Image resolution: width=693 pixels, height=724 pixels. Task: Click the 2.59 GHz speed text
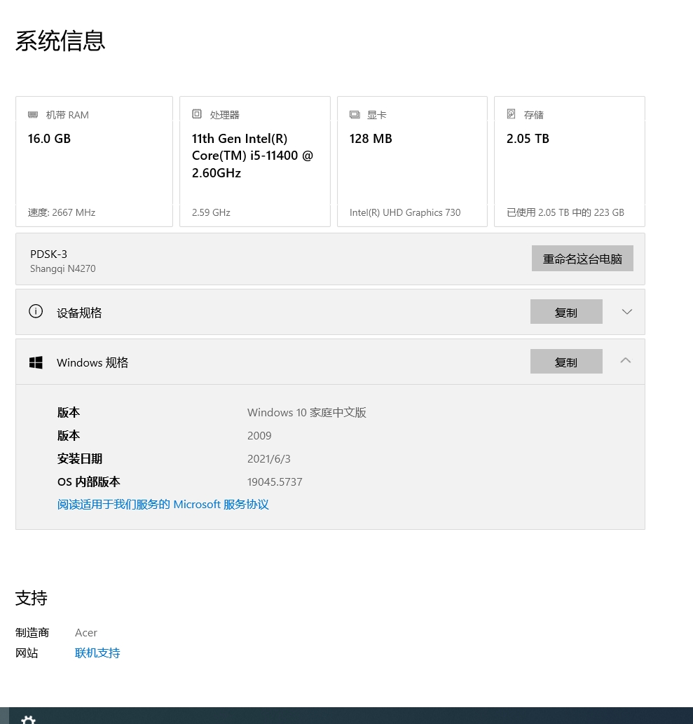tap(211, 212)
